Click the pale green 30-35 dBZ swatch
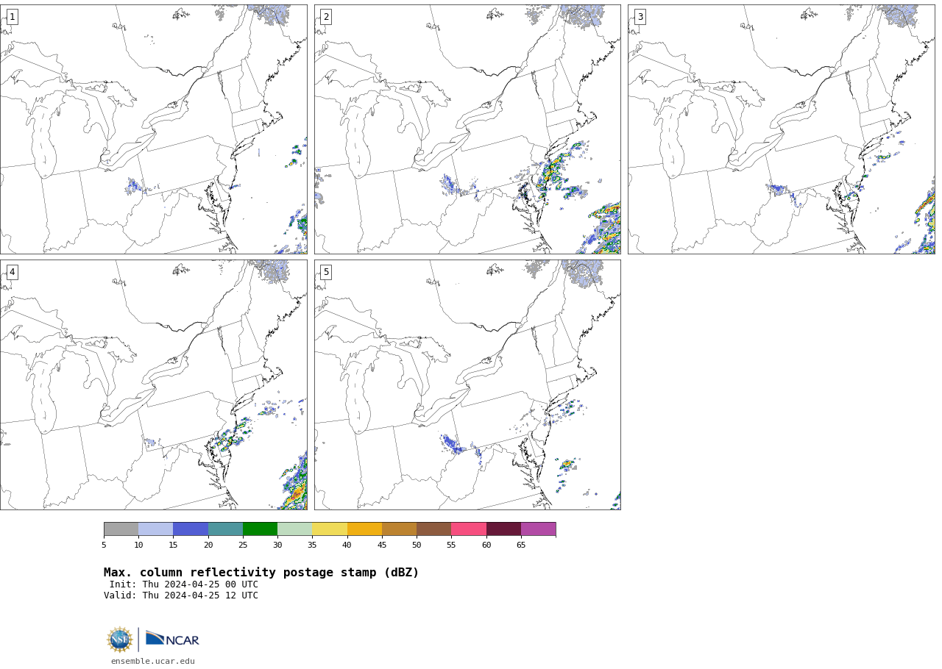942x669 pixels. [294, 529]
